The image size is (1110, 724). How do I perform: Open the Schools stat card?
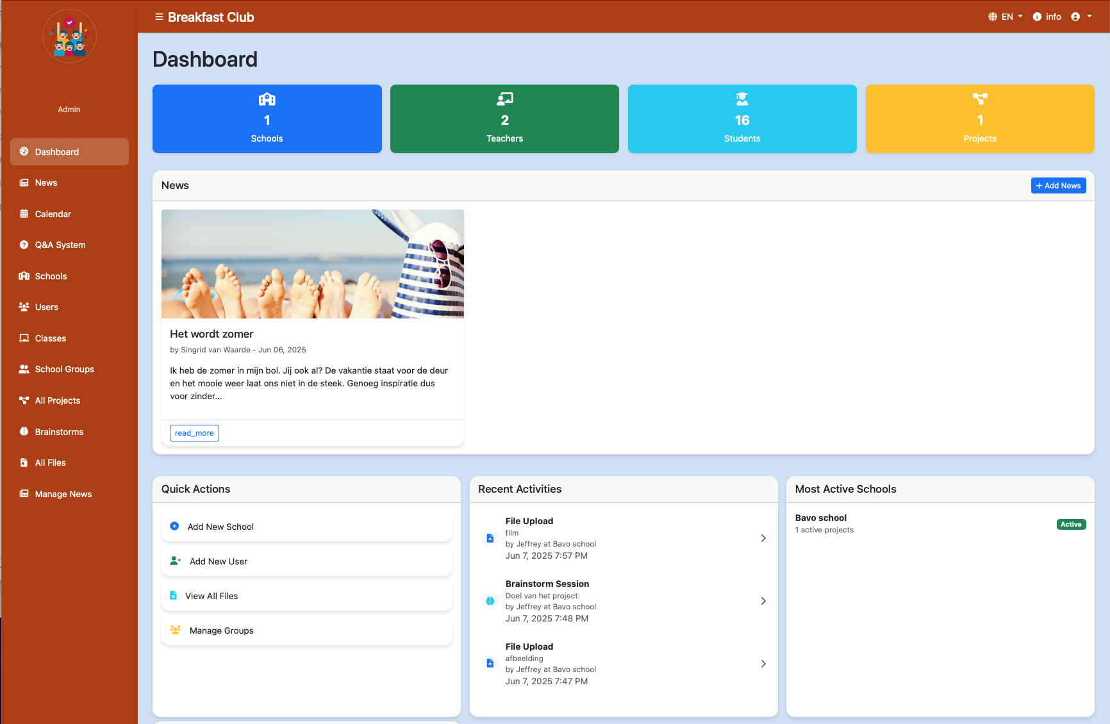267,119
